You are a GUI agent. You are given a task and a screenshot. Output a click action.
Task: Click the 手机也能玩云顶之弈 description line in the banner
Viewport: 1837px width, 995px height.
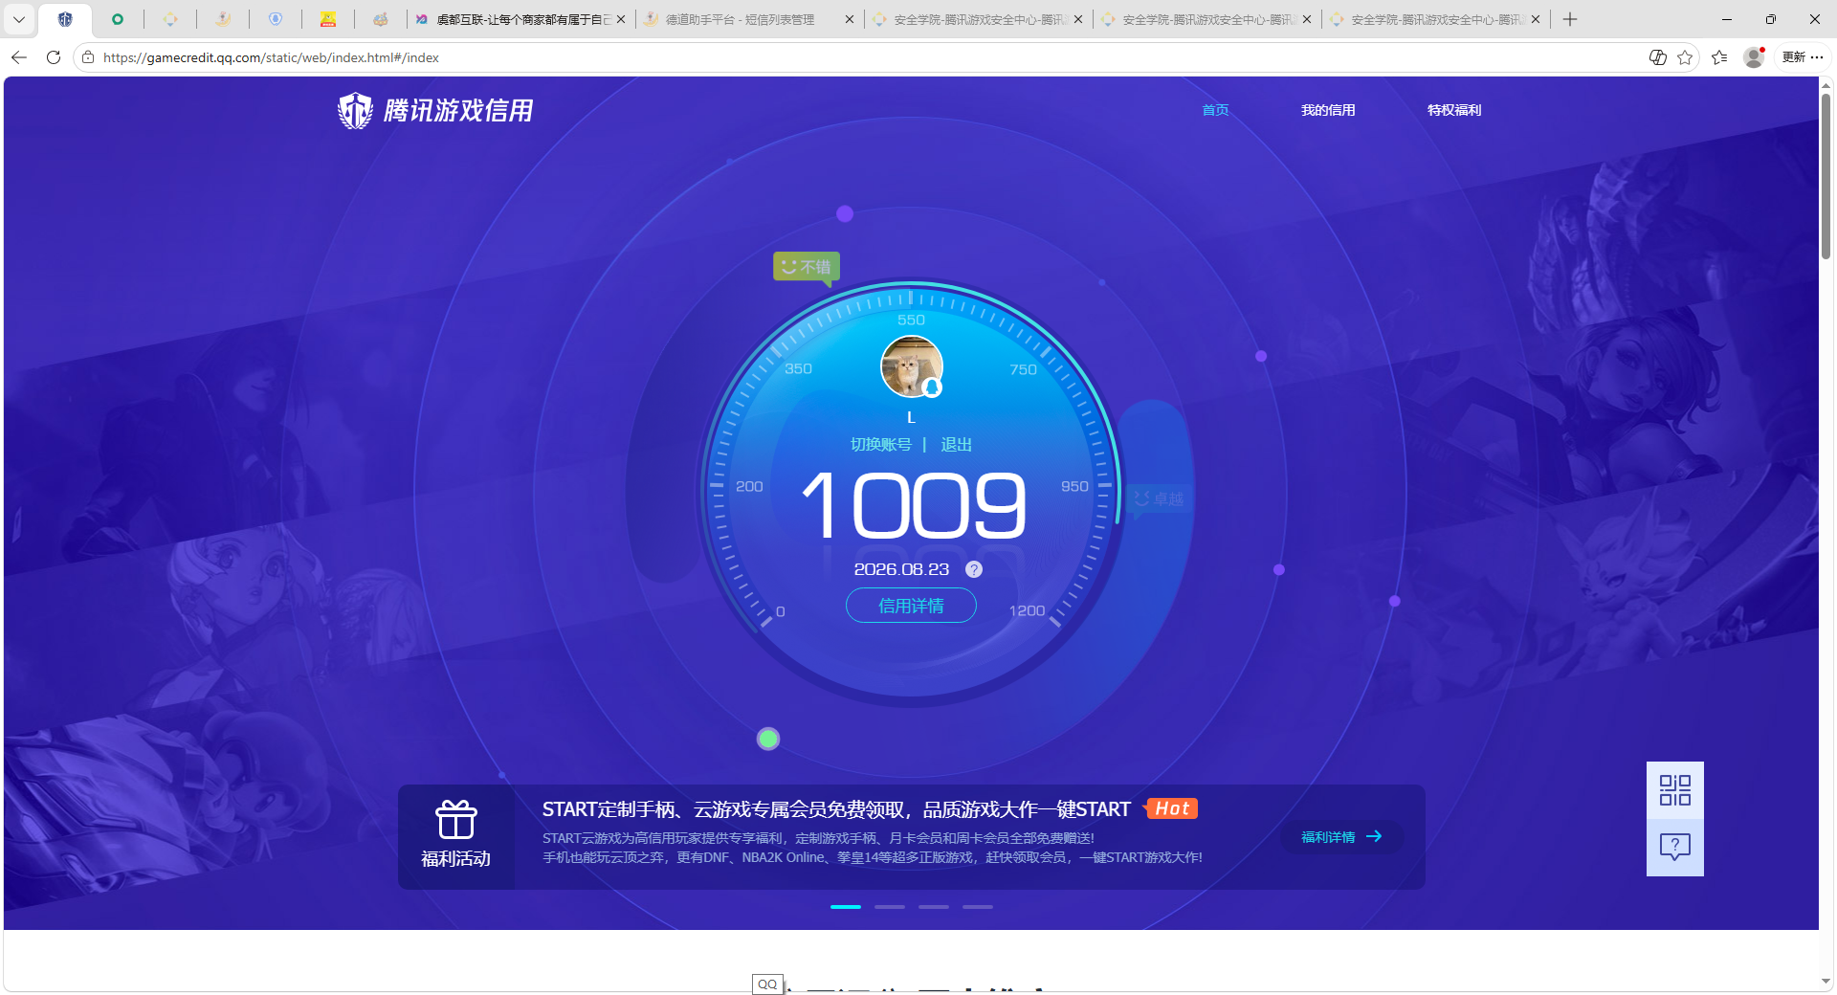click(872, 857)
